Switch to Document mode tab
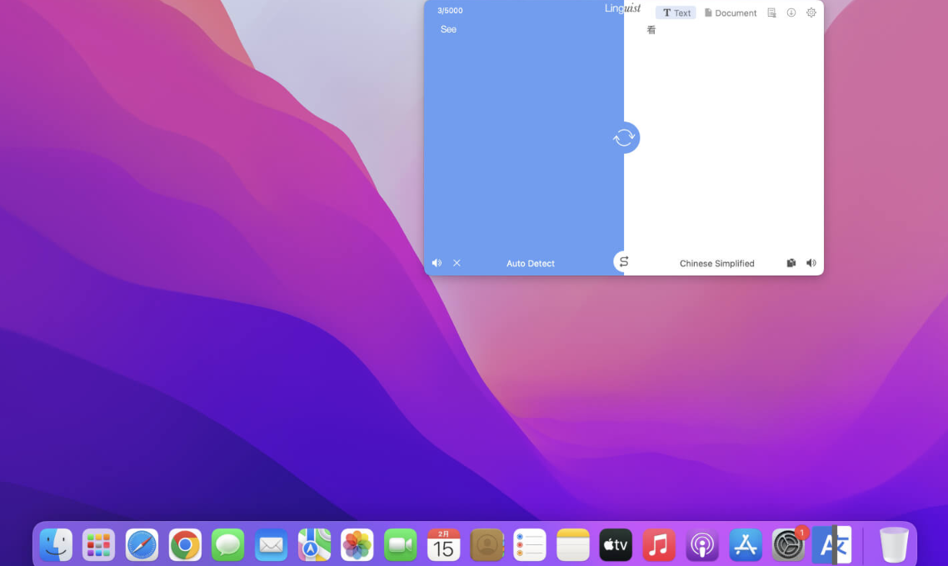948x566 pixels. [x=731, y=12]
